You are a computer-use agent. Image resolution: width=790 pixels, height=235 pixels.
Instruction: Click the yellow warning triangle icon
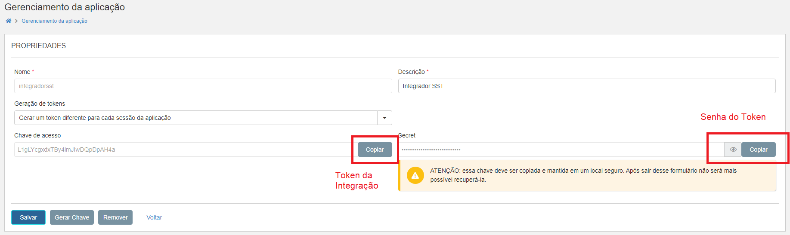(x=415, y=175)
